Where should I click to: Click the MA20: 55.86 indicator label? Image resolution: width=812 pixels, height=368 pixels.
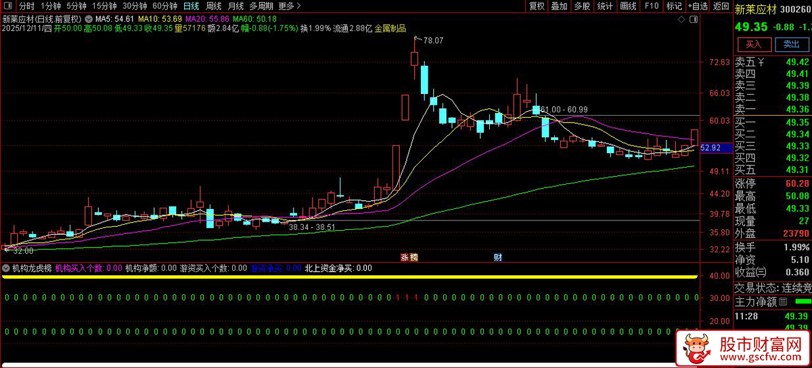pyautogui.click(x=206, y=18)
